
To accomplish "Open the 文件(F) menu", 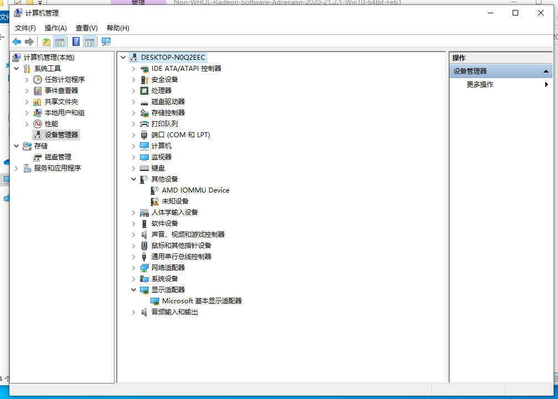I will (x=25, y=28).
